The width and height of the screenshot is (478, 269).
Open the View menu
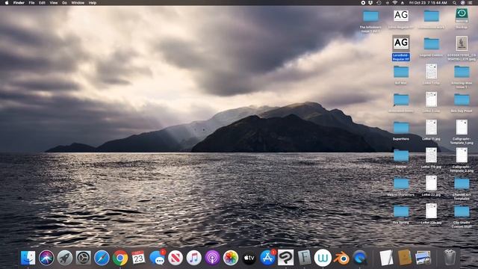pyautogui.click(x=54, y=3)
